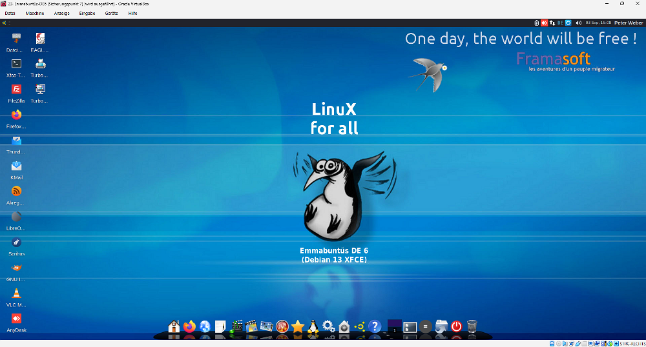The image size is (646, 347).
Task: Expand the Peter Weber user menu
Action: pyautogui.click(x=628, y=23)
